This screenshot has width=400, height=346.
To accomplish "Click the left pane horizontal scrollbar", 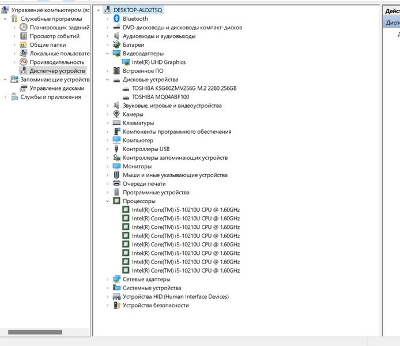I will point(35,332).
